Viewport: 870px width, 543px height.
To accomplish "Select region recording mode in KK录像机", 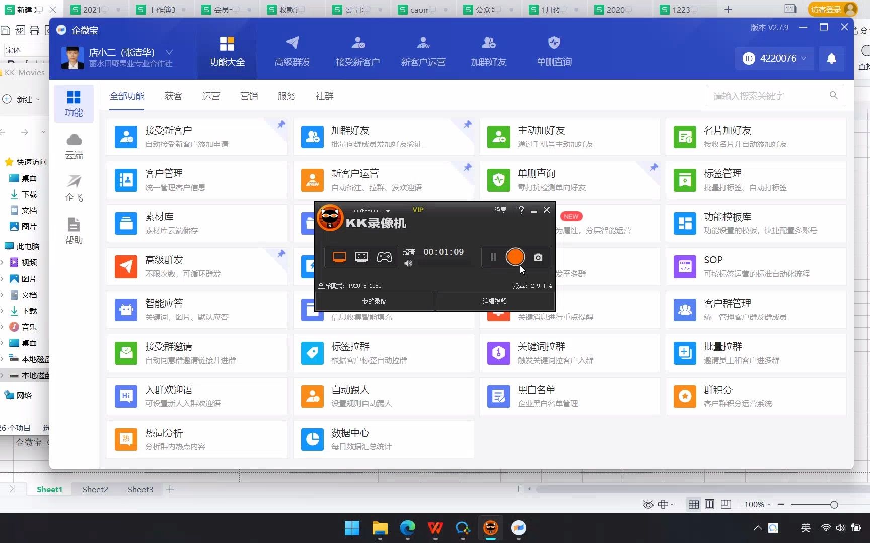I will tap(361, 257).
